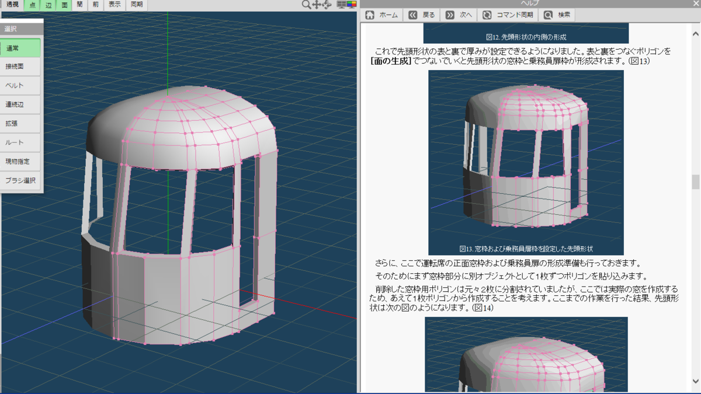
Task: Click the bold [面の生成] text in help
Action: click(391, 61)
